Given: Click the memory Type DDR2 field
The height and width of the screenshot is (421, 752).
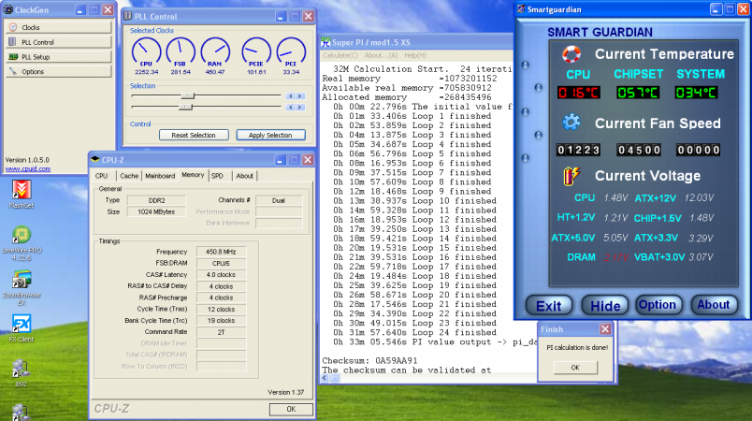Looking at the screenshot, I should (157, 200).
